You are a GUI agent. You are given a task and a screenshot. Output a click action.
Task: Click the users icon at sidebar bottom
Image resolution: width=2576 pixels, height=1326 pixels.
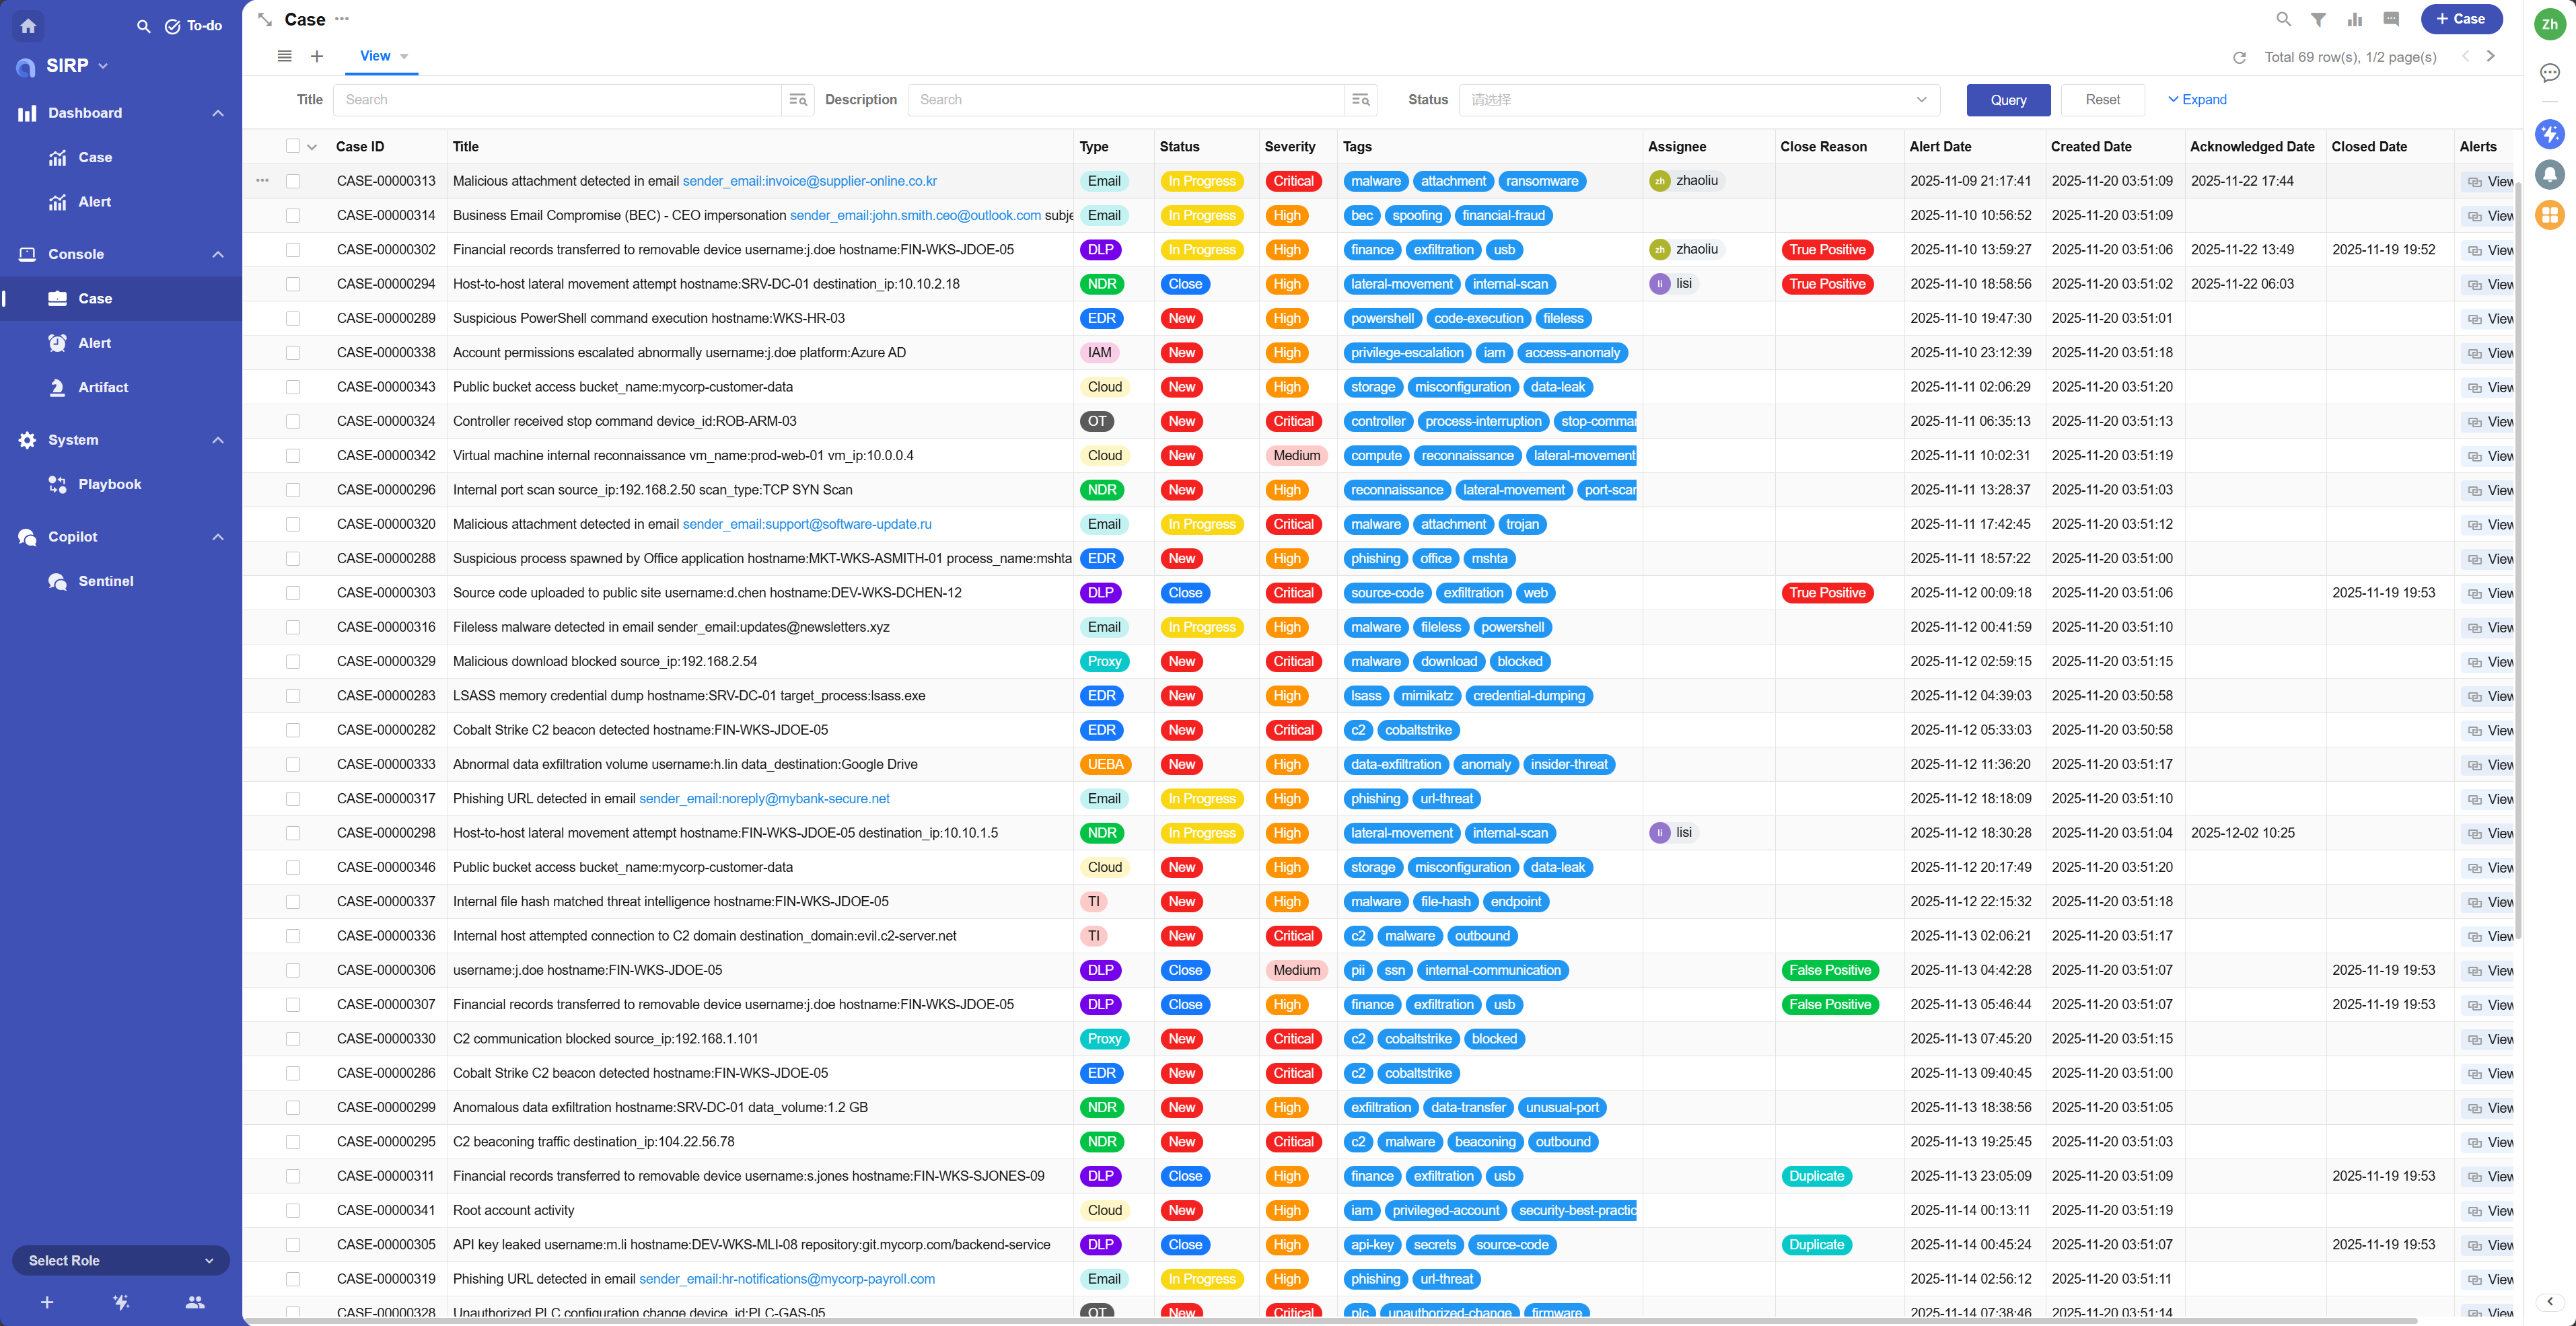tap(194, 1302)
